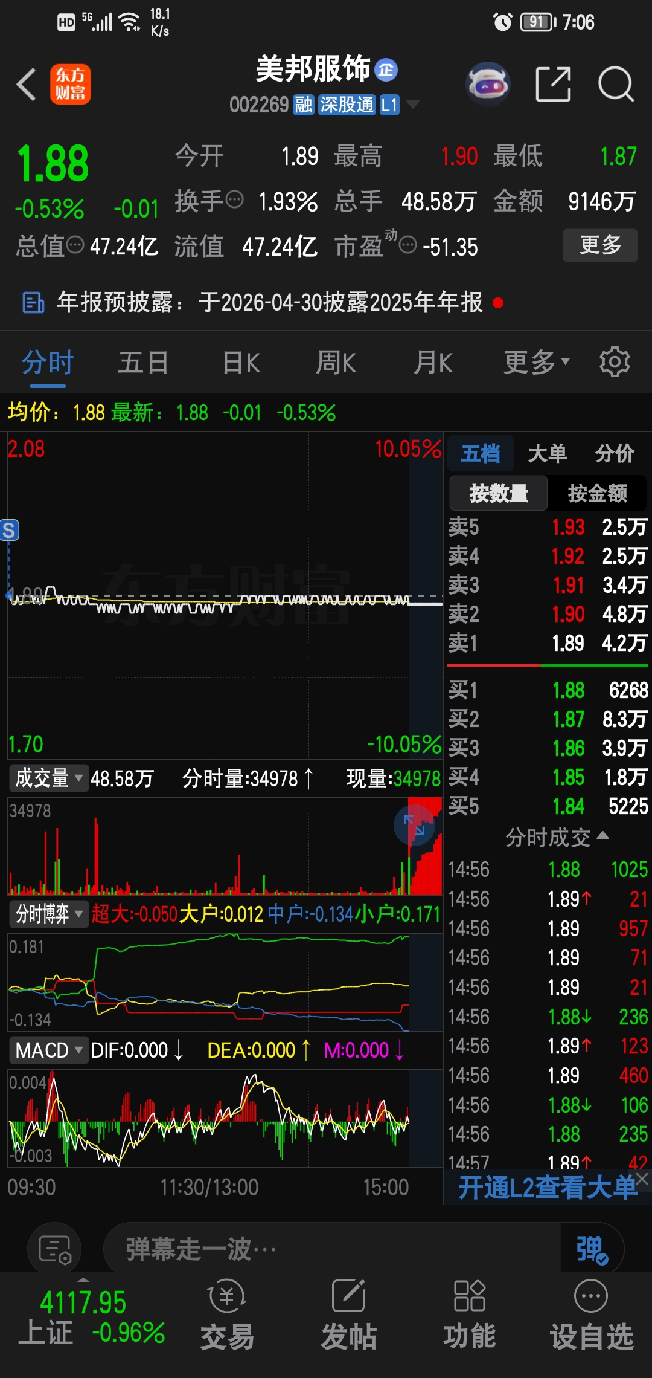Tap the back arrow icon
The height and width of the screenshot is (1378, 652).
pyautogui.click(x=27, y=84)
